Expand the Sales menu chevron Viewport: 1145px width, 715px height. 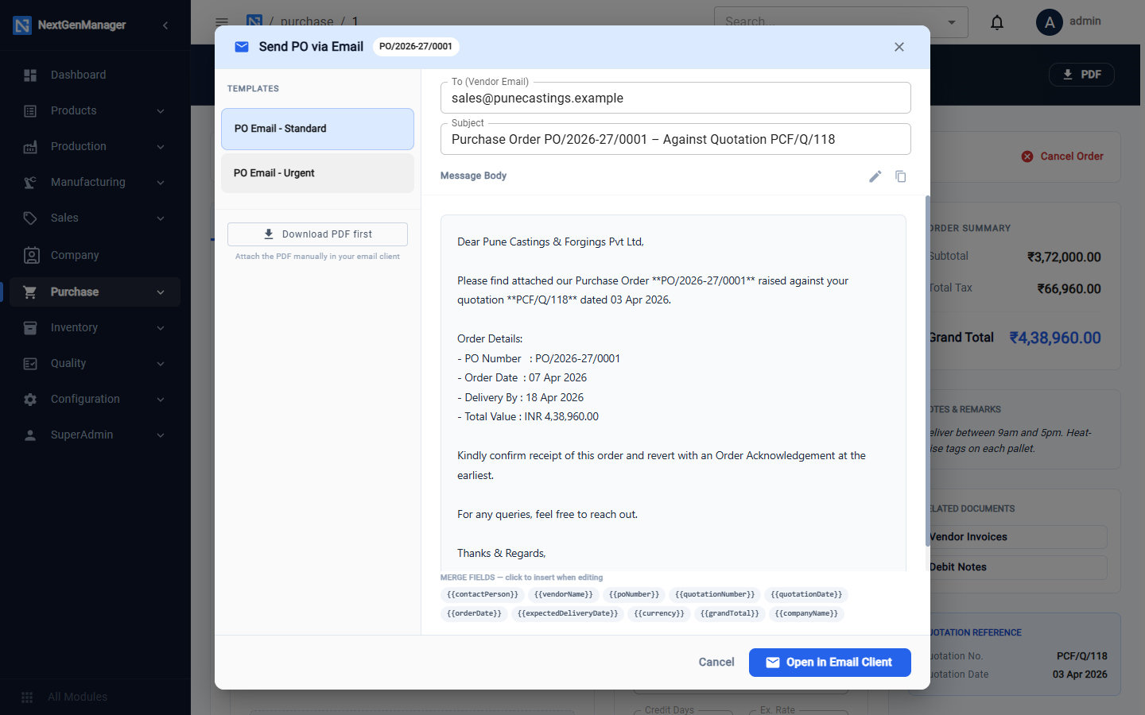[x=161, y=218]
